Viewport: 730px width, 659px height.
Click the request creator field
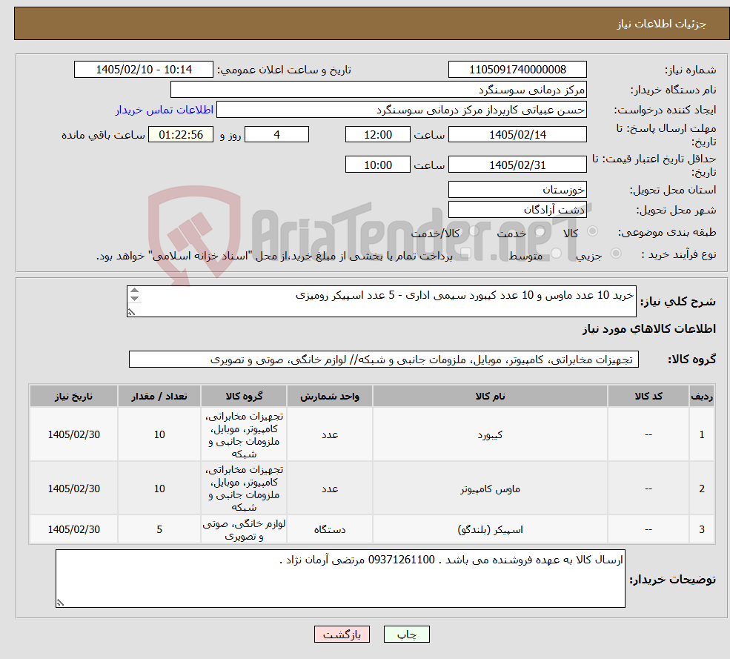click(x=401, y=110)
